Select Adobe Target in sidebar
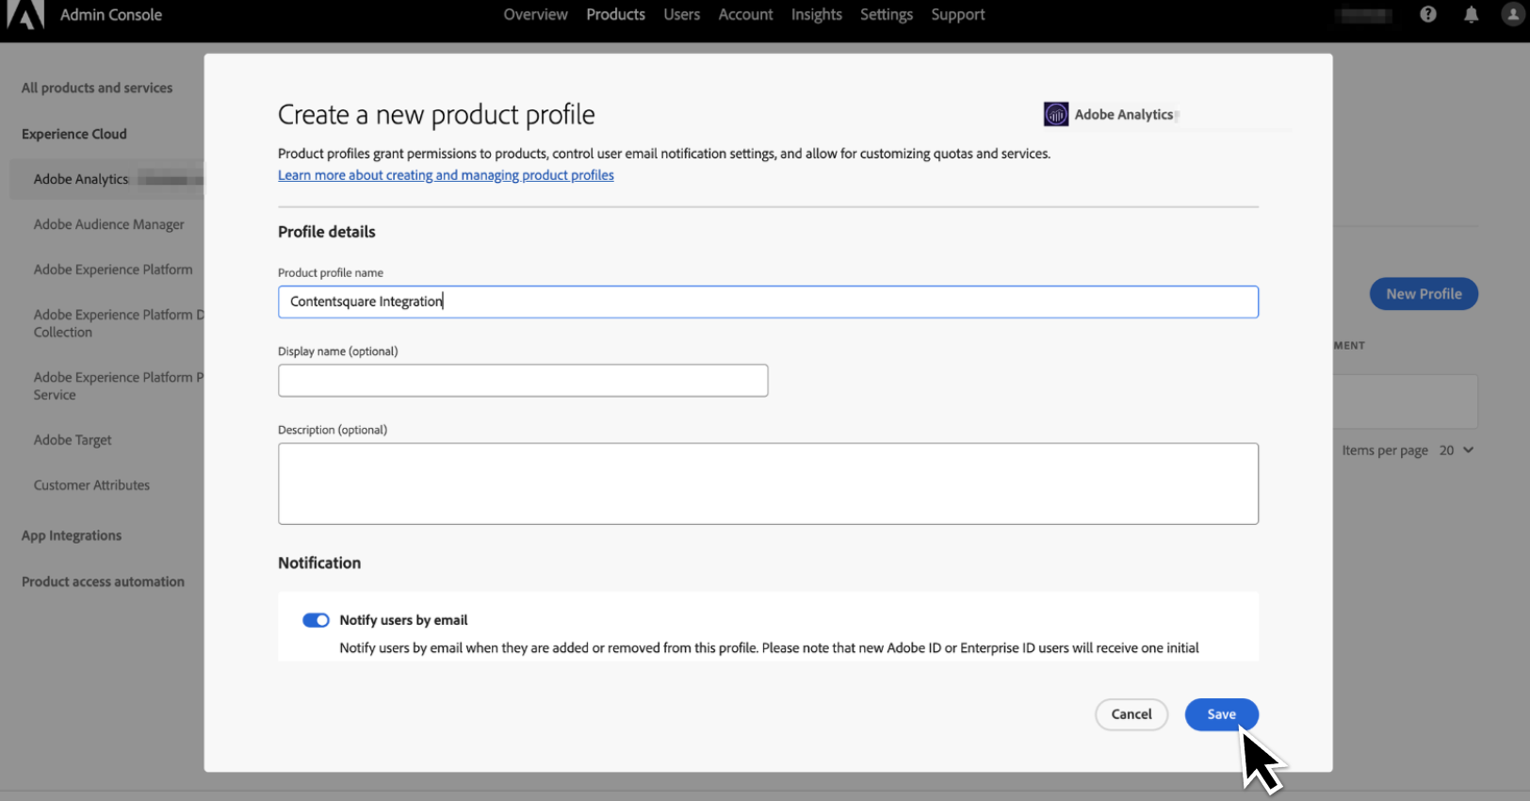Image resolution: width=1530 pixels, height=801 pixels. coord(73,440)
